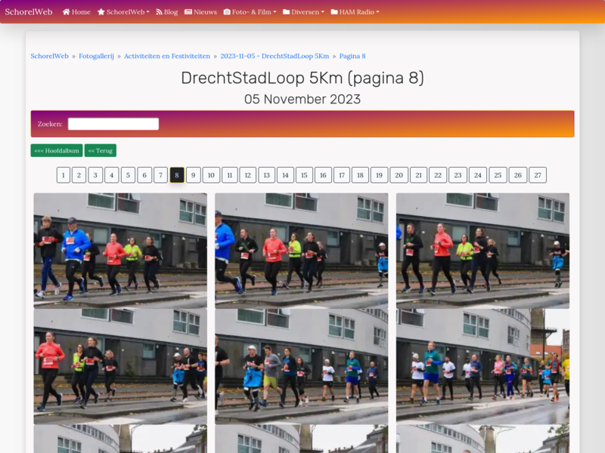Go to gallery page 15

click(305, 175)
